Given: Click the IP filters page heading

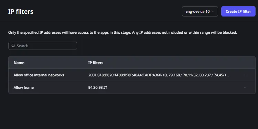Looking at the screenshot, I should pyautogui.click(x=21, y=11).
